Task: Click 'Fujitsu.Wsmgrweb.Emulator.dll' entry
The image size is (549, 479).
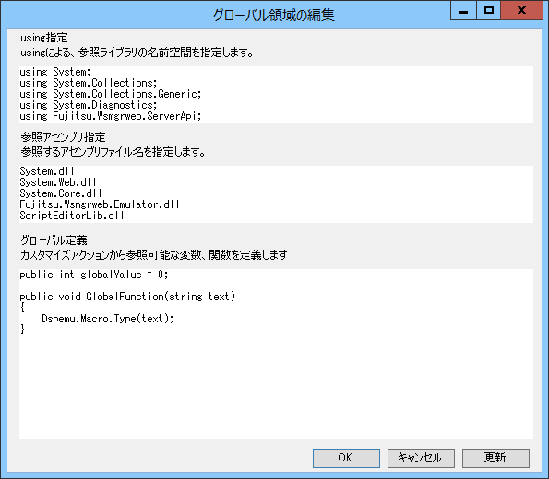Action: (x=100, y=204)
